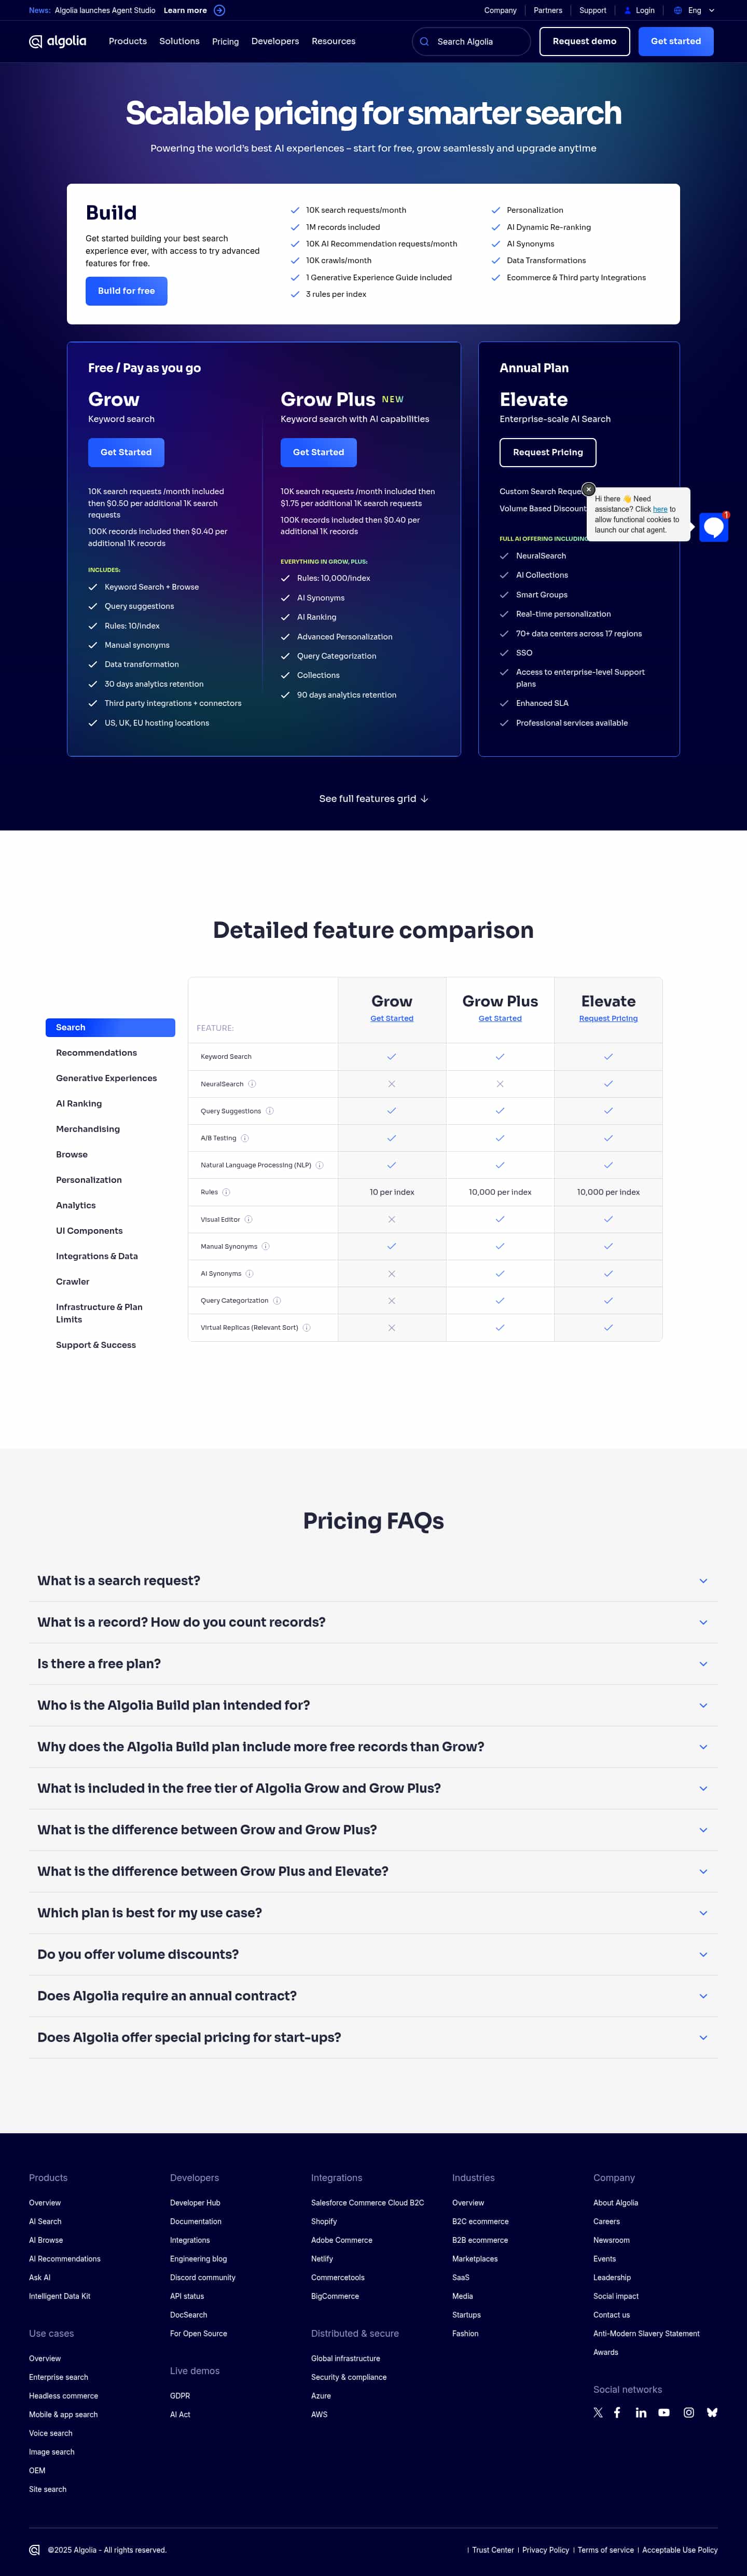Open Algolia's LinkedIn page from footer
747x2576 pixels.
click(x=641, y=2412)
